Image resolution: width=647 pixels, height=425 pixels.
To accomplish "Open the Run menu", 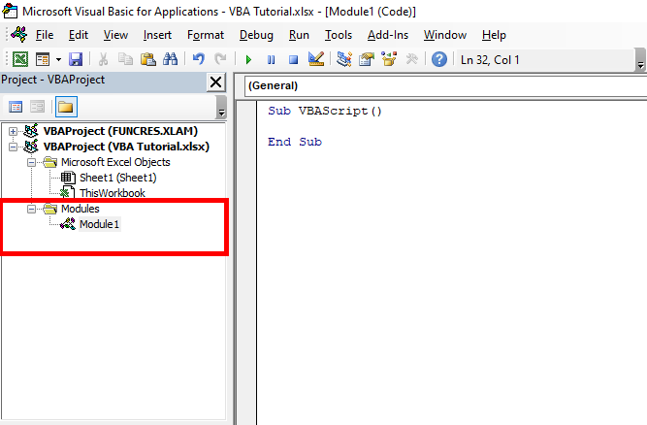I will (x=299, y=35).
